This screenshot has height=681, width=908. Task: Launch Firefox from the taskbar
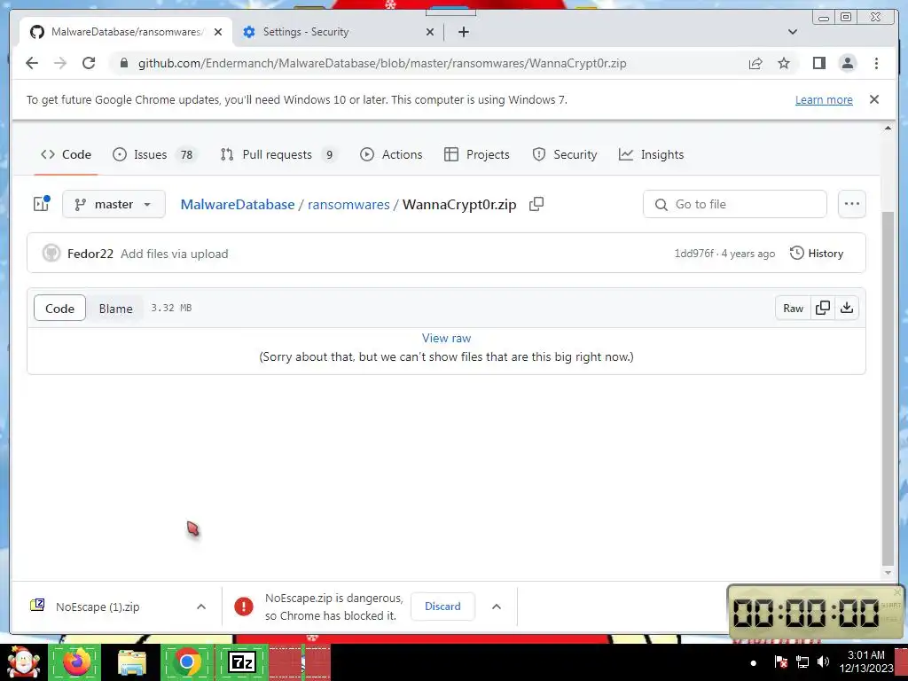[76, 661]
